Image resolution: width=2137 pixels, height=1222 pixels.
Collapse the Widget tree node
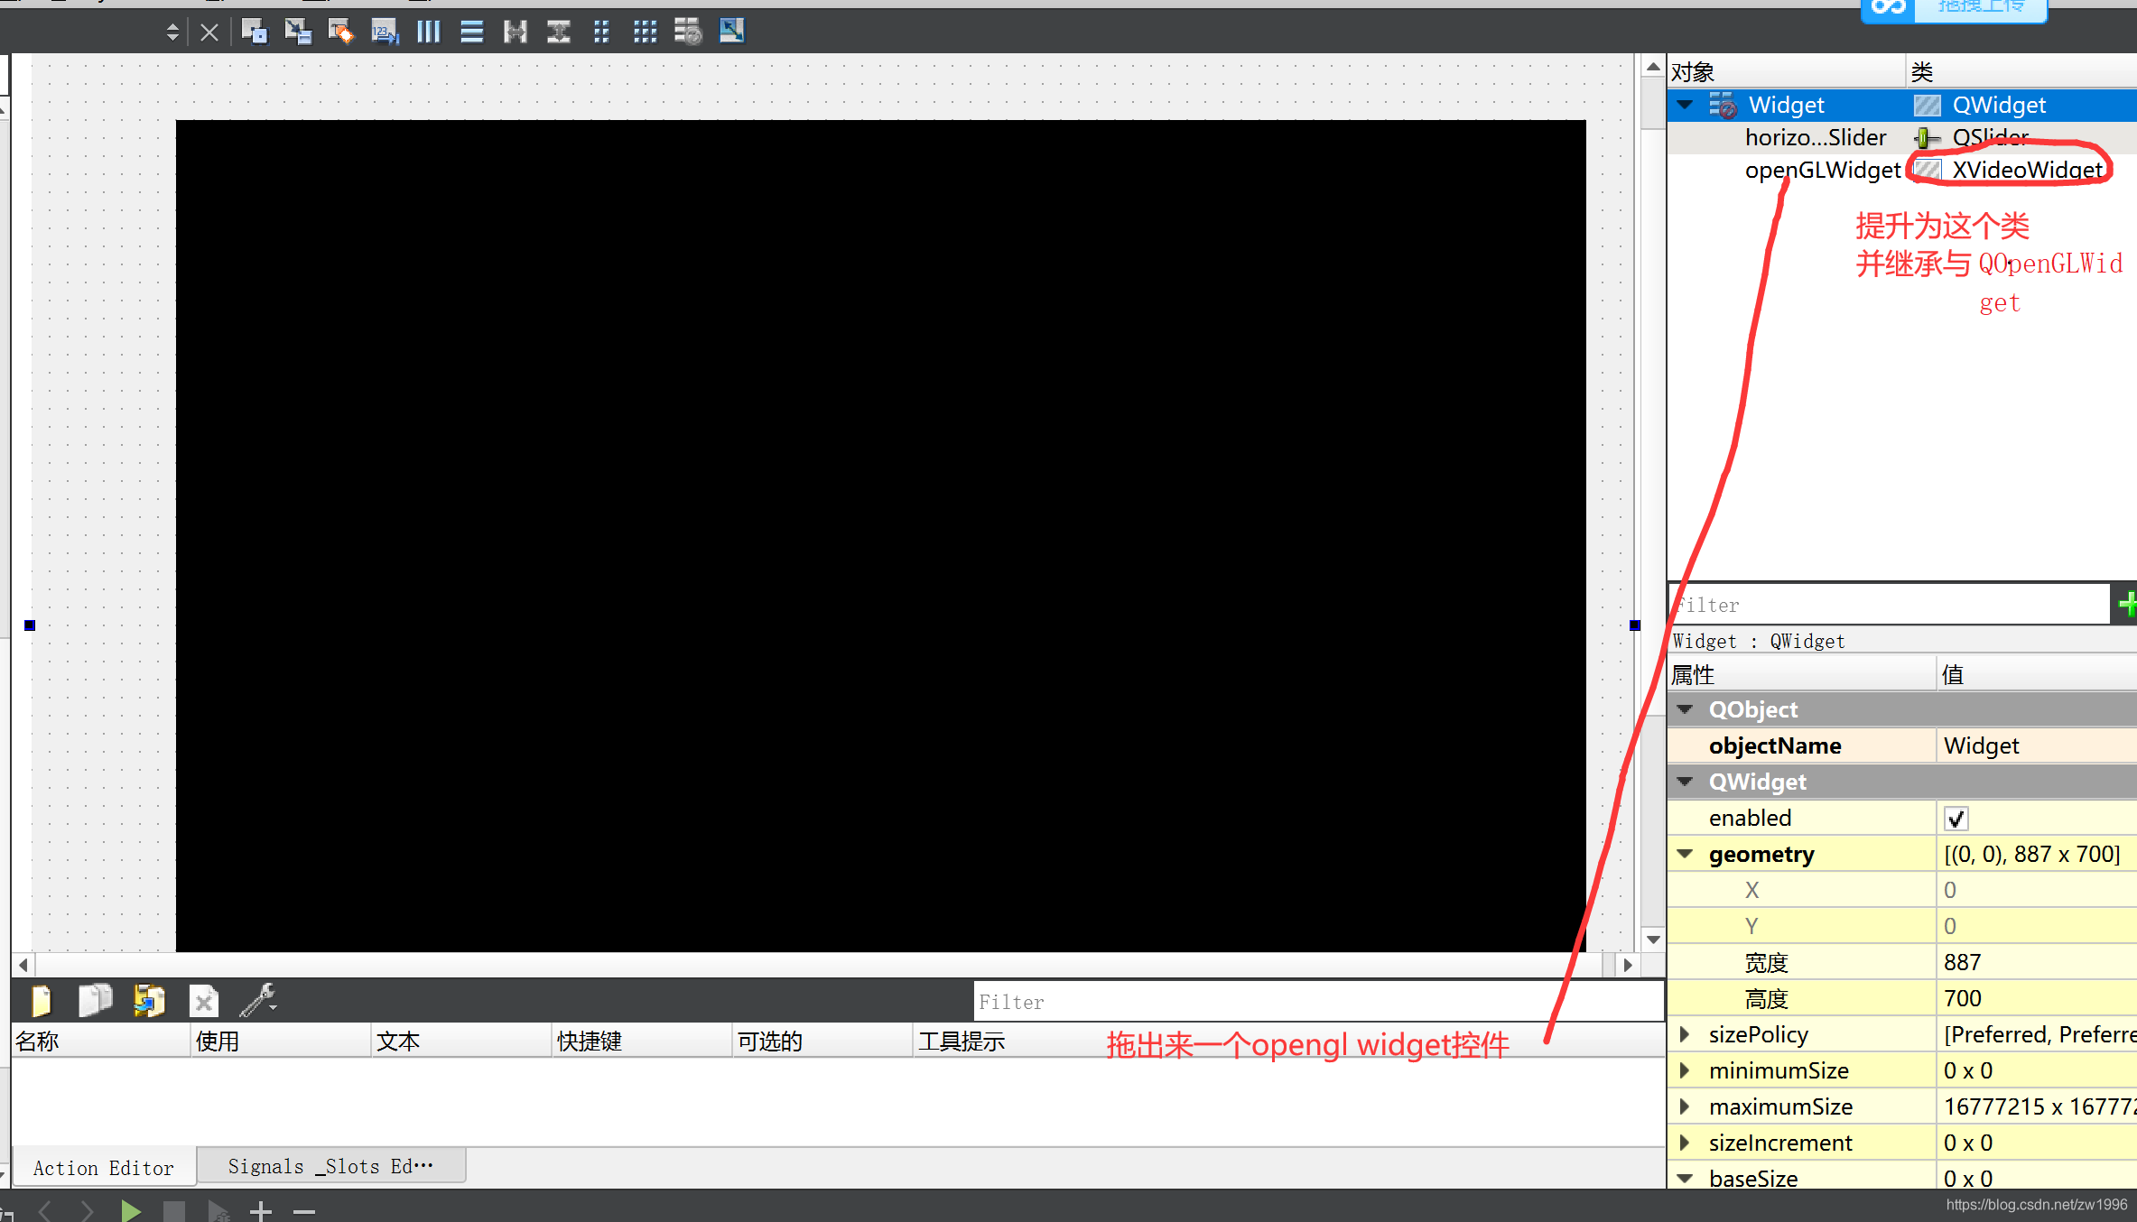pos(1685,105)
